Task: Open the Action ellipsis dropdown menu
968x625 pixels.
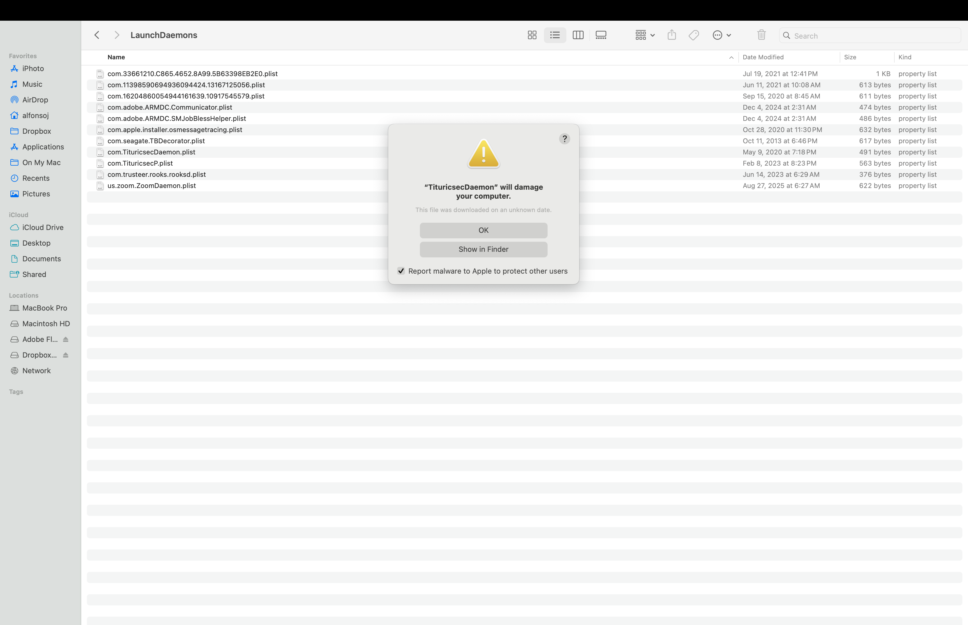Action: (x=722, y=35)
